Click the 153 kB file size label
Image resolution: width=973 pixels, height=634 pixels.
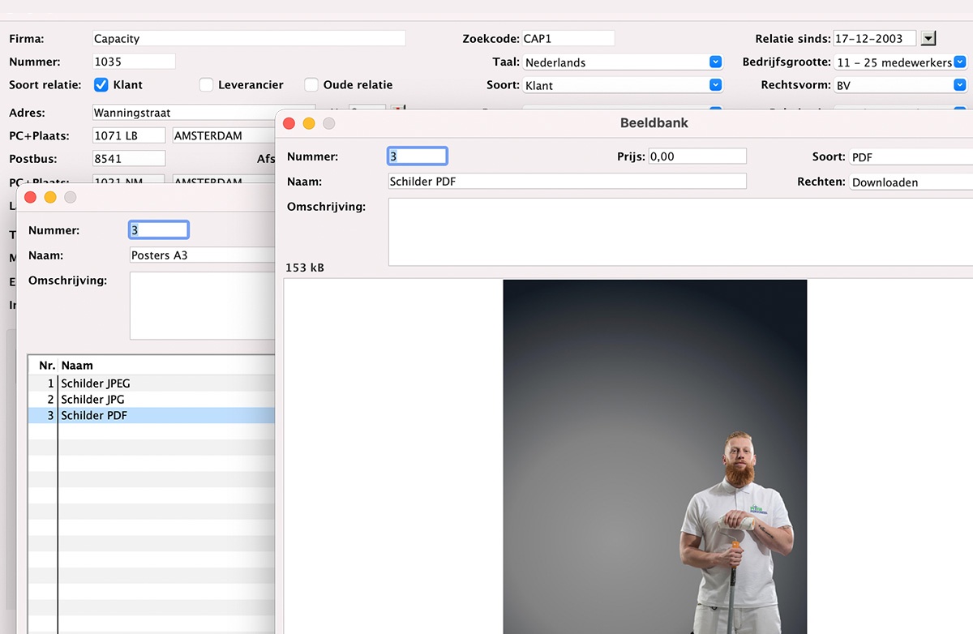point(305,268)
